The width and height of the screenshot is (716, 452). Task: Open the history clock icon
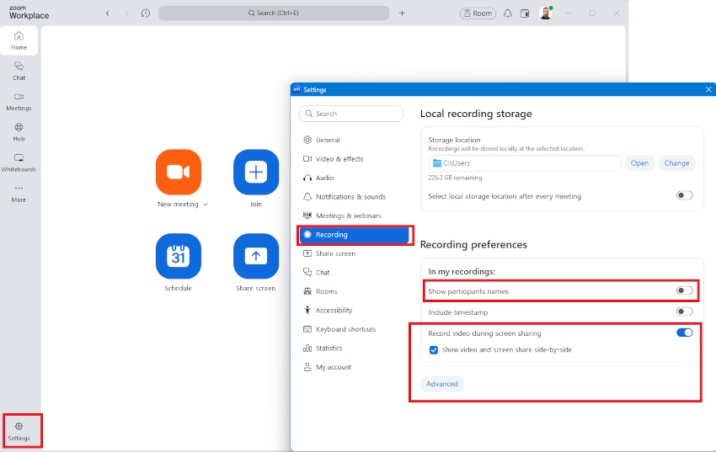tap(146, 13)
